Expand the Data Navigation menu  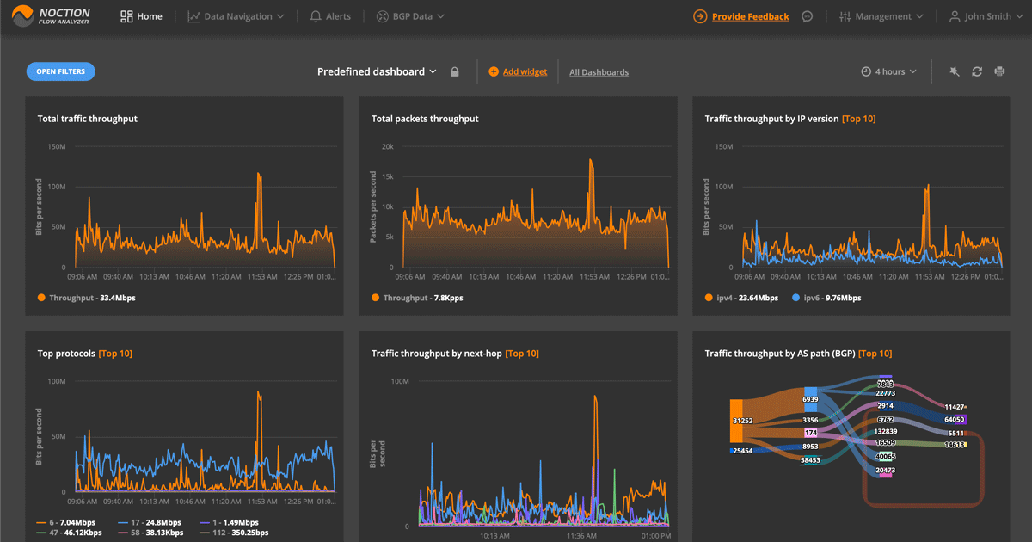pyautogui.click(x=236, y=16)
